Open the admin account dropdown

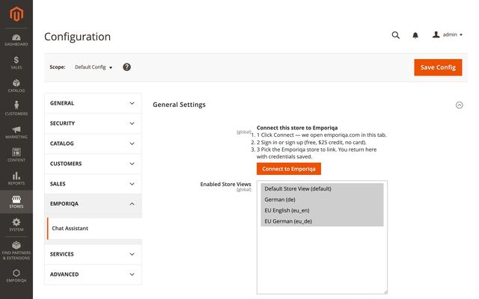(448, 35)
